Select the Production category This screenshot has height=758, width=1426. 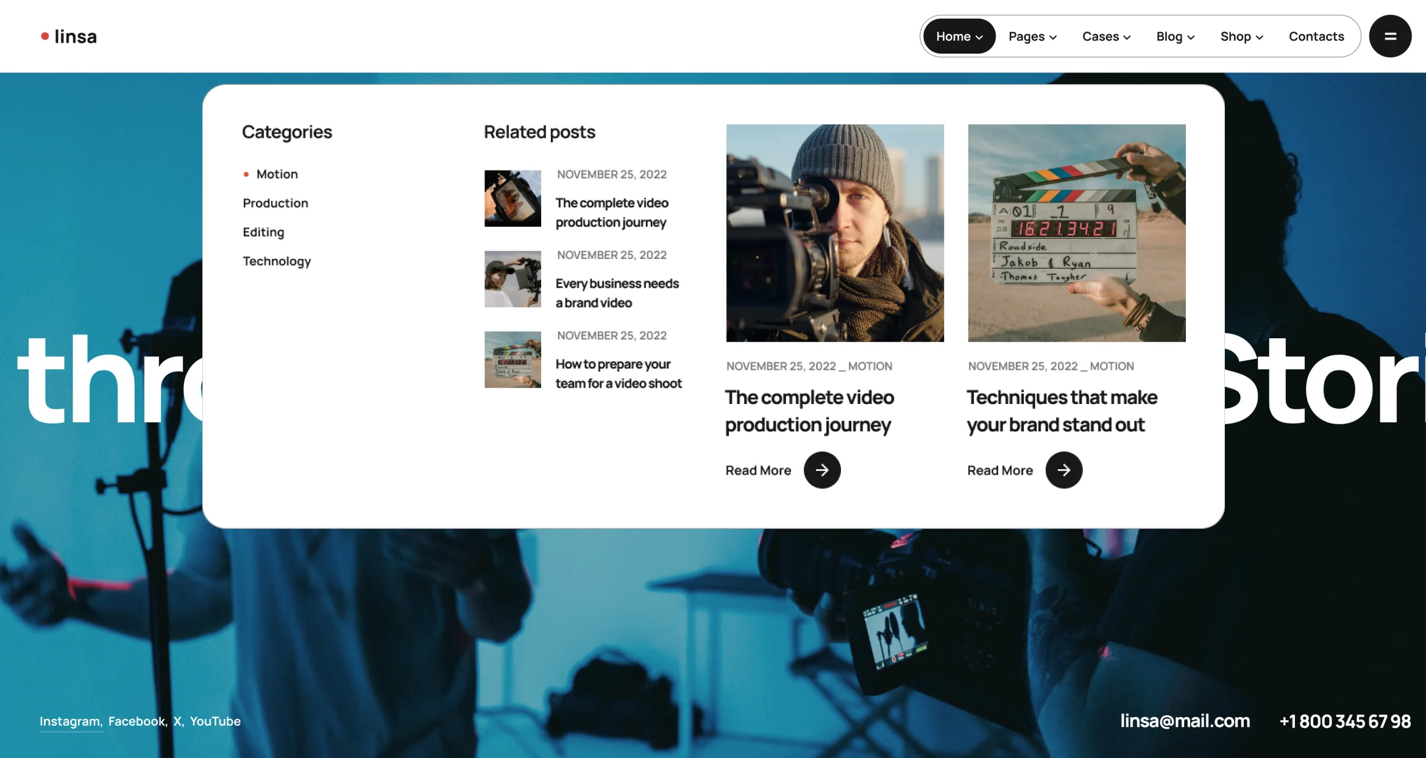click(x=275, y=203)
